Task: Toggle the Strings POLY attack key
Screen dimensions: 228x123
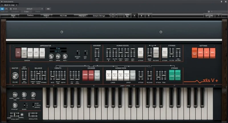Action: tap(165, 53)
